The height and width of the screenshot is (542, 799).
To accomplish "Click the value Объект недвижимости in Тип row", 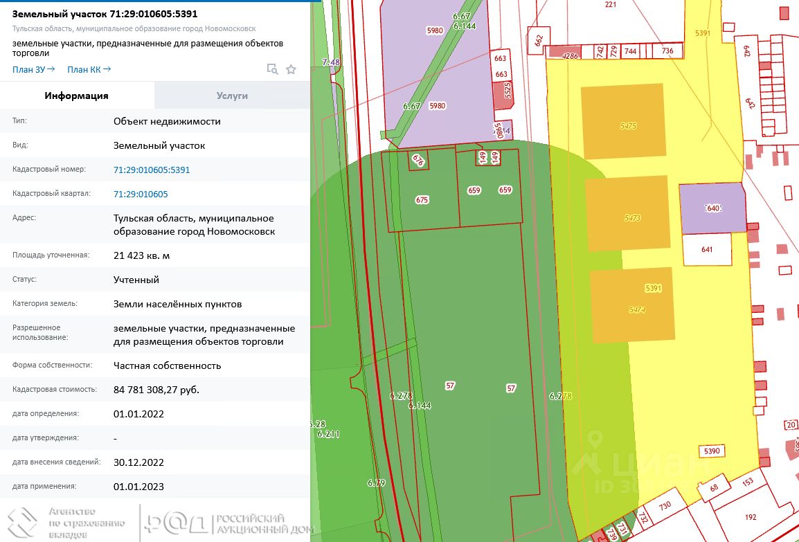I will [x=167, y=121].
